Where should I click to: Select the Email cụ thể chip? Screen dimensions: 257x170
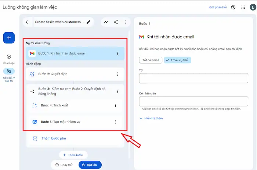[177, 60]
